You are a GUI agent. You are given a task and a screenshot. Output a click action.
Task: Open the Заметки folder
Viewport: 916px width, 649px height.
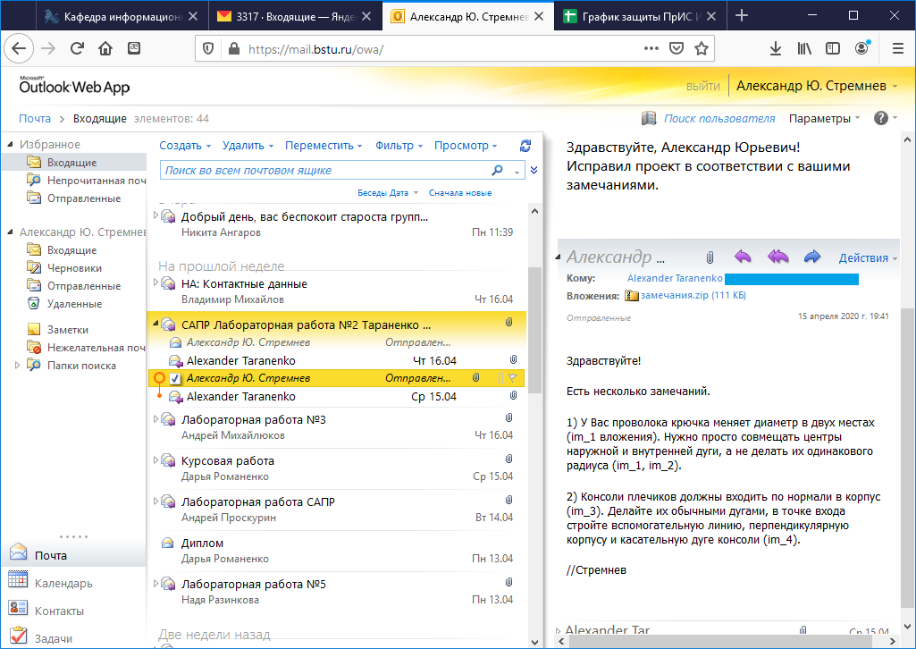click(58, 330)
